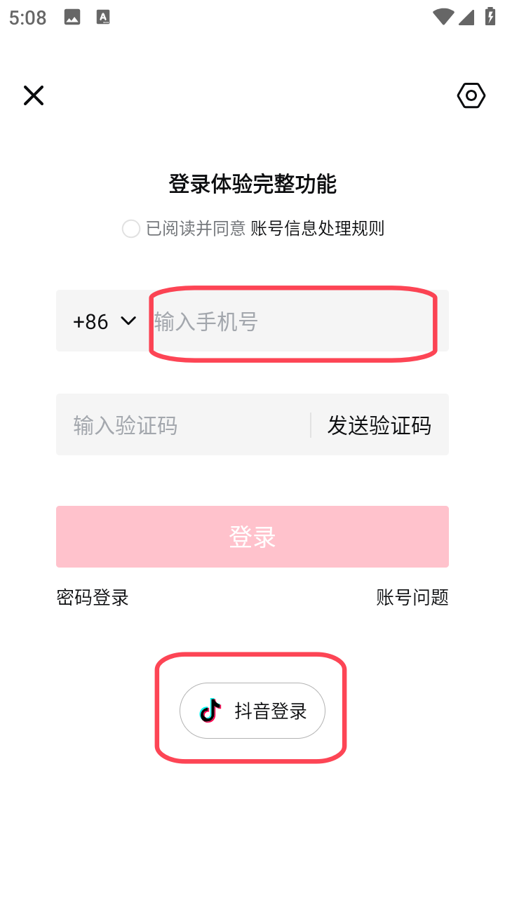The height and width of the screenshot is (898, 505).
Task: Tap the 5:08 clock in status bar
Action: point(28,18)
